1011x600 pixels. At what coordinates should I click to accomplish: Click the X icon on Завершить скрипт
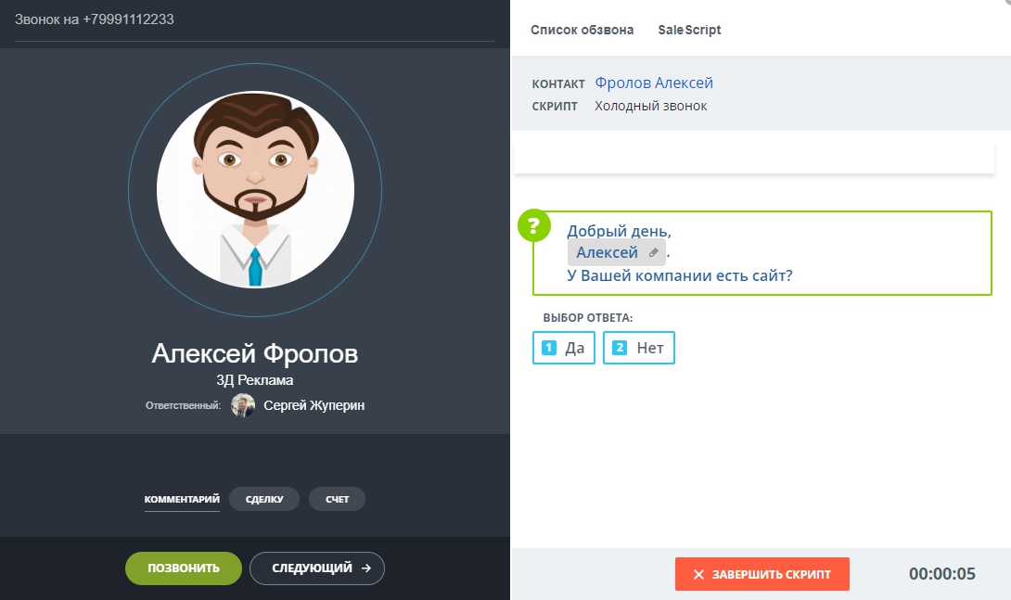[x=698, y=574]
